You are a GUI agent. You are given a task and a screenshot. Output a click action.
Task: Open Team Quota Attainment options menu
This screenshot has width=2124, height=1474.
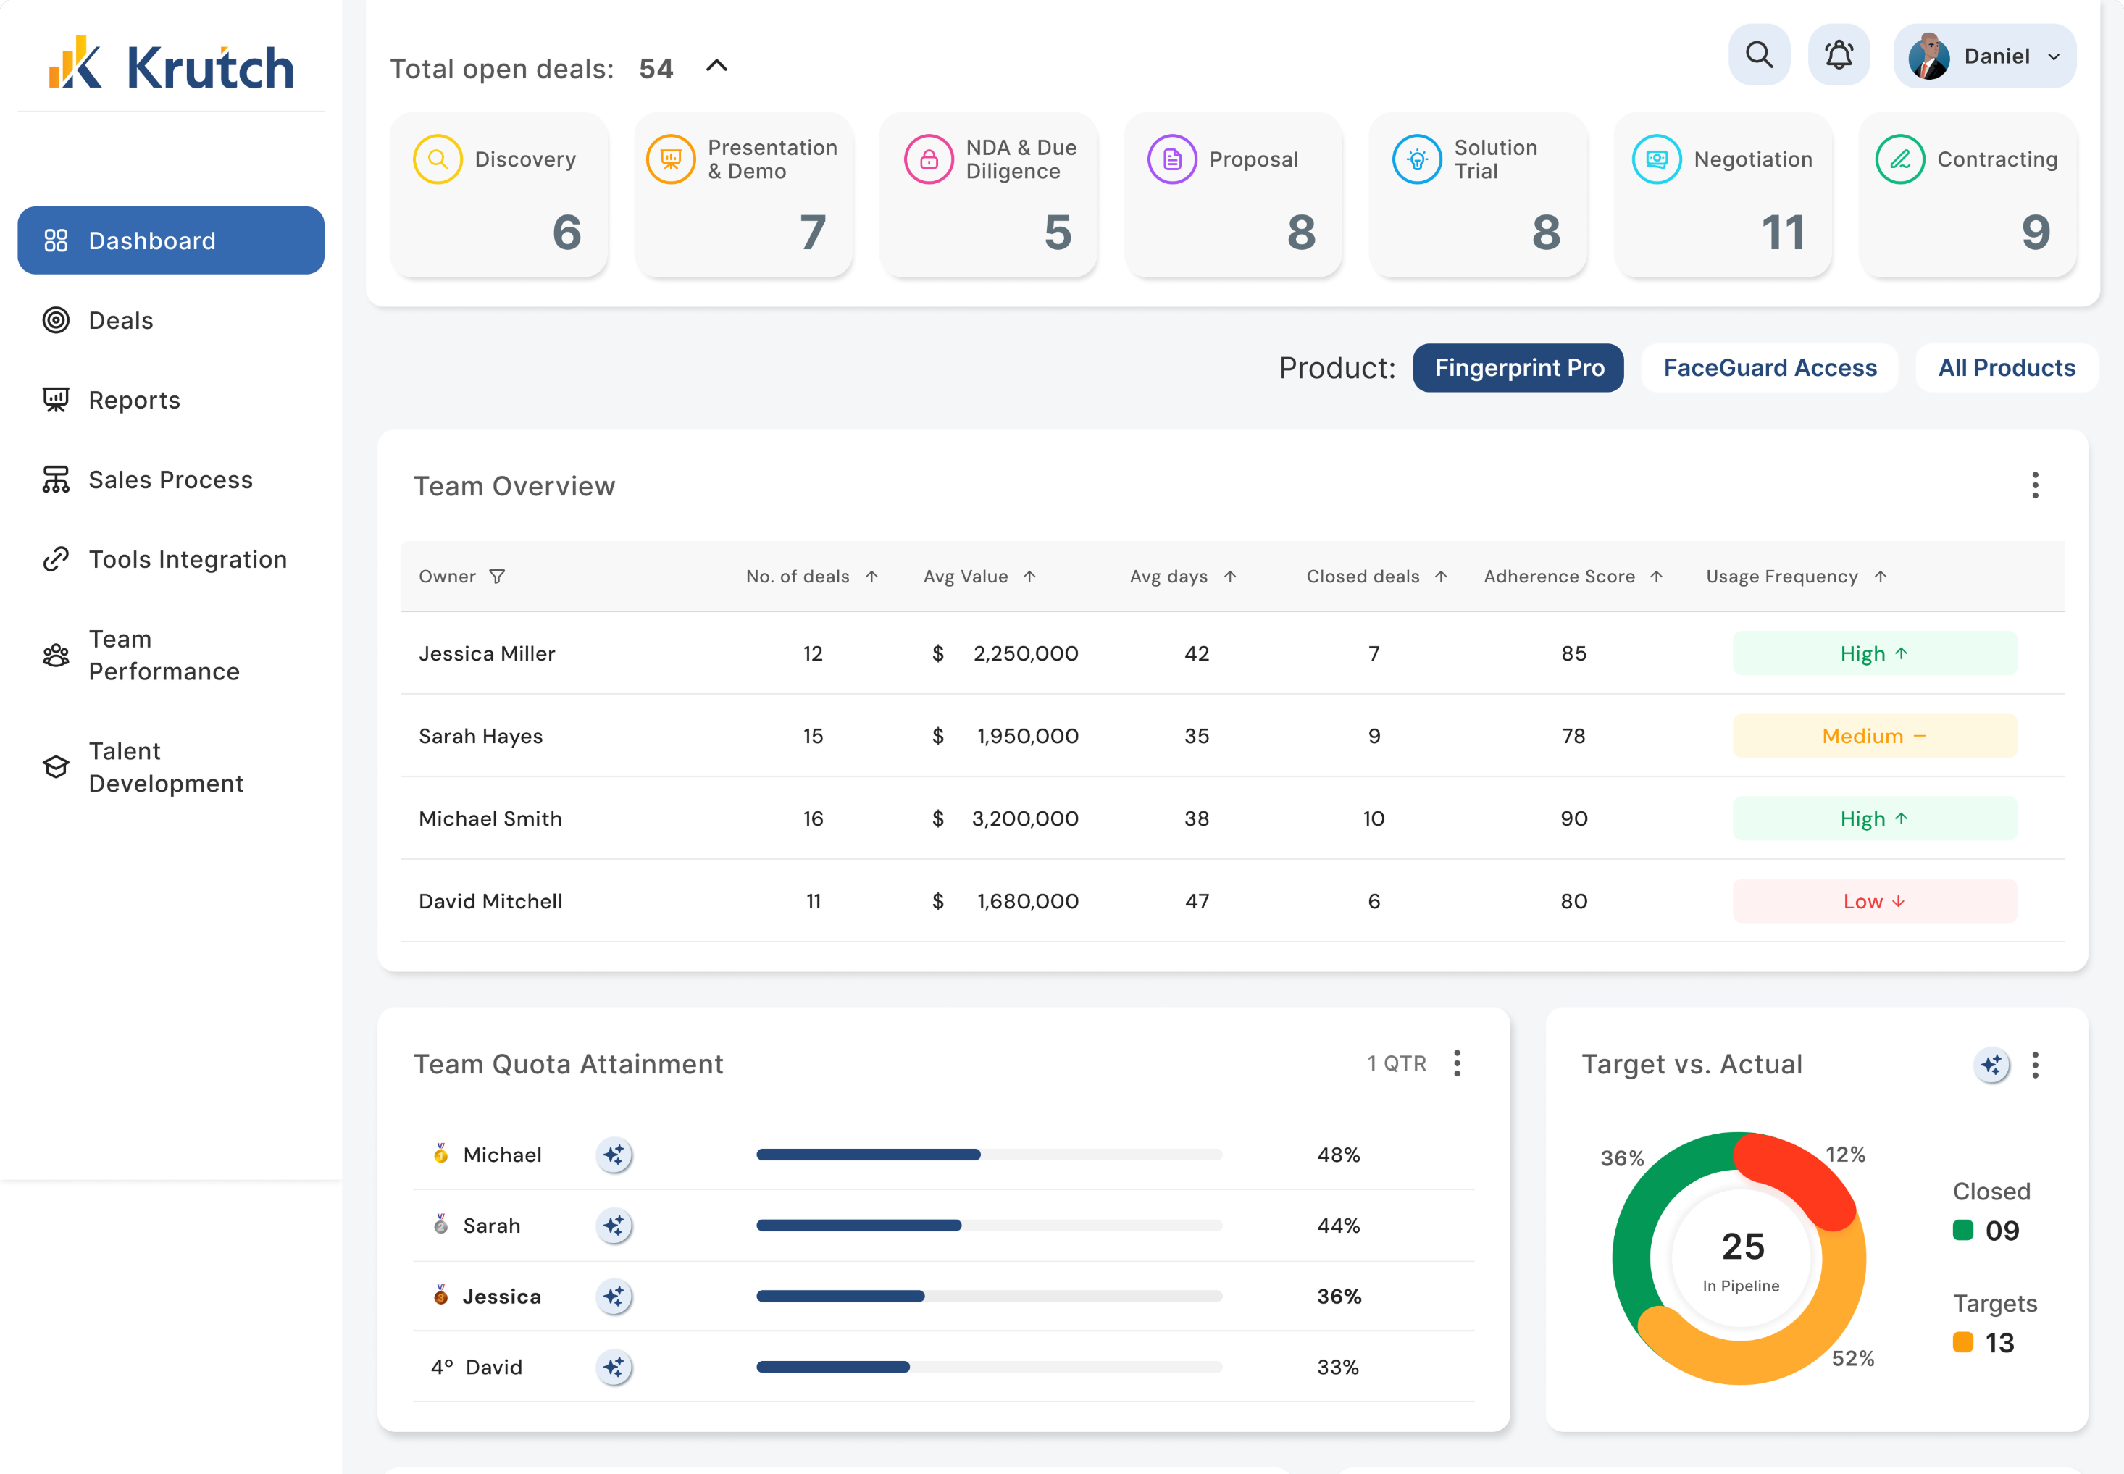1458,1063
